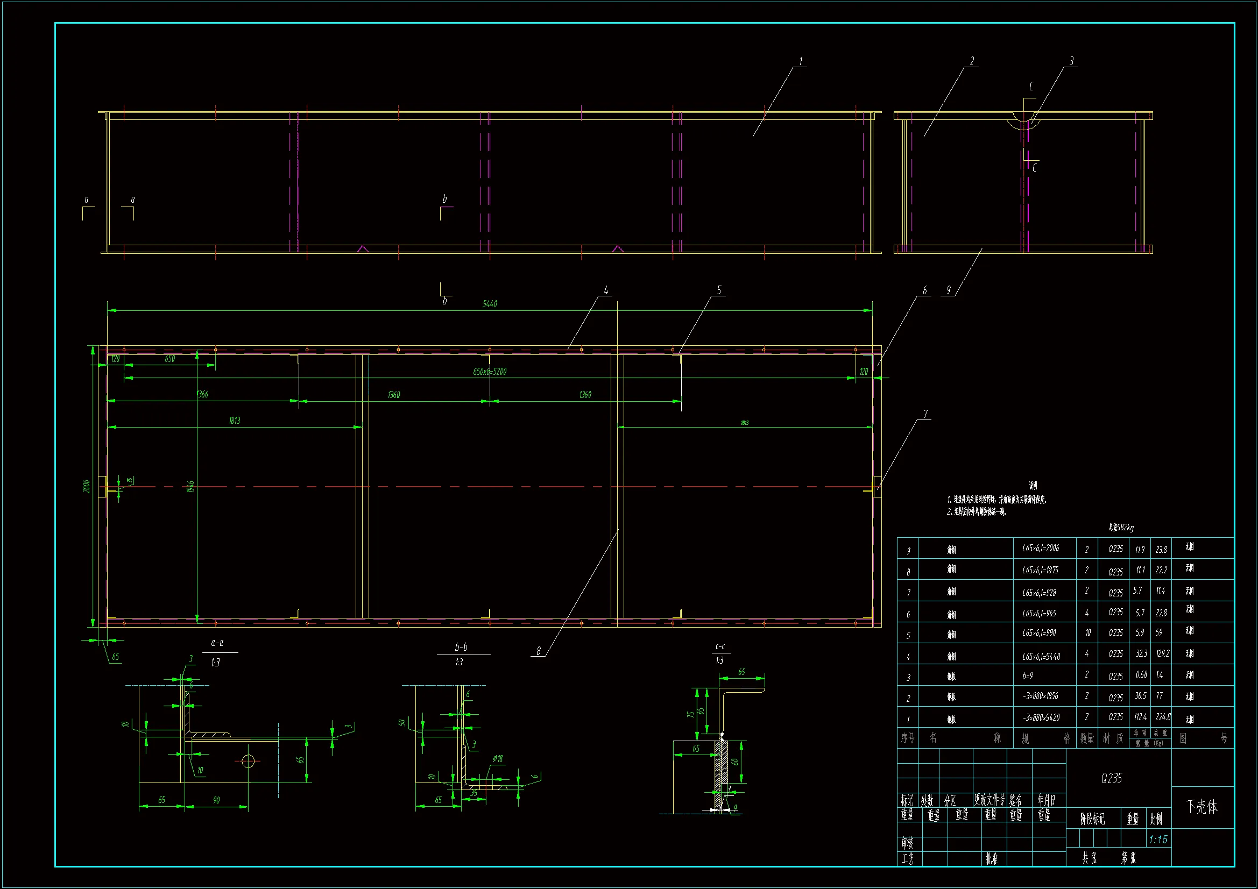Image resolution: width=1258 pixels, height=889 pixels.
Task: Click the 1:15 scale value in title block
Action: click(x=1158, y=840)
